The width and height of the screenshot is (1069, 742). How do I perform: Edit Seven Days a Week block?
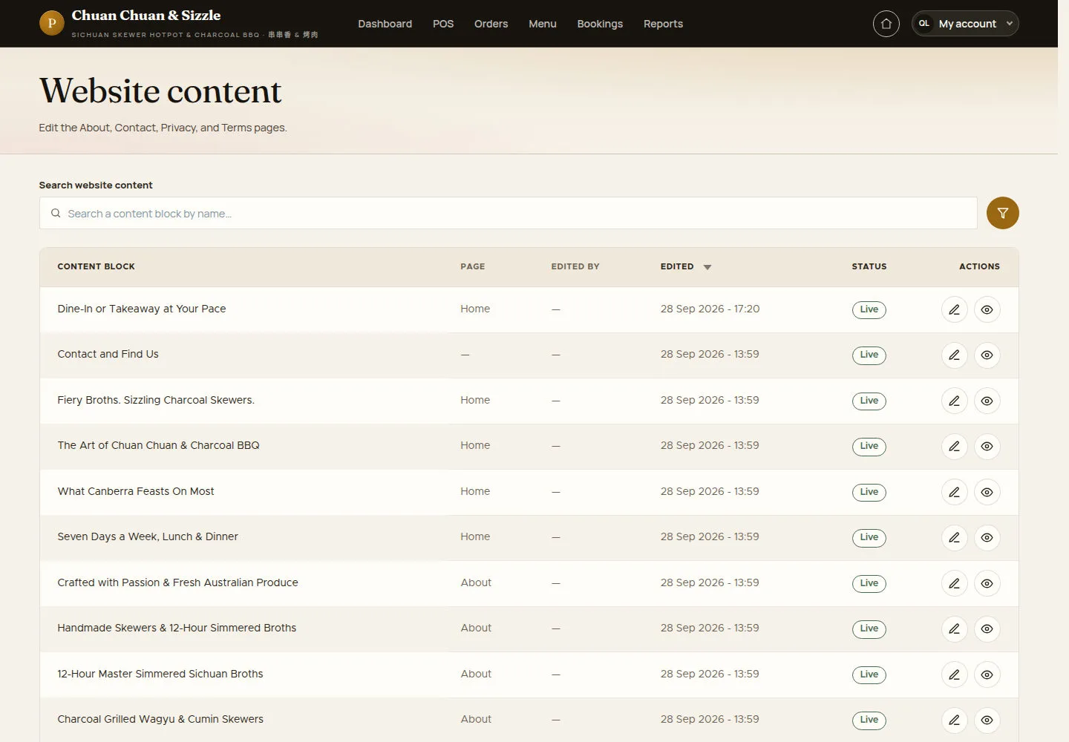(954, 537)
